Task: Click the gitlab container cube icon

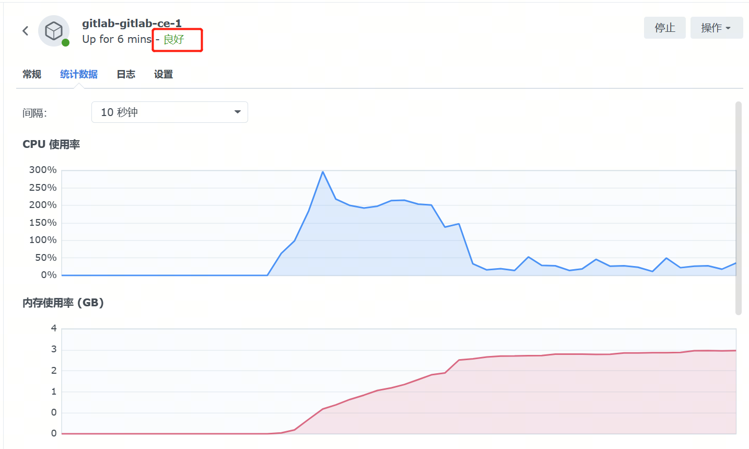Action: tap(54, 30)
